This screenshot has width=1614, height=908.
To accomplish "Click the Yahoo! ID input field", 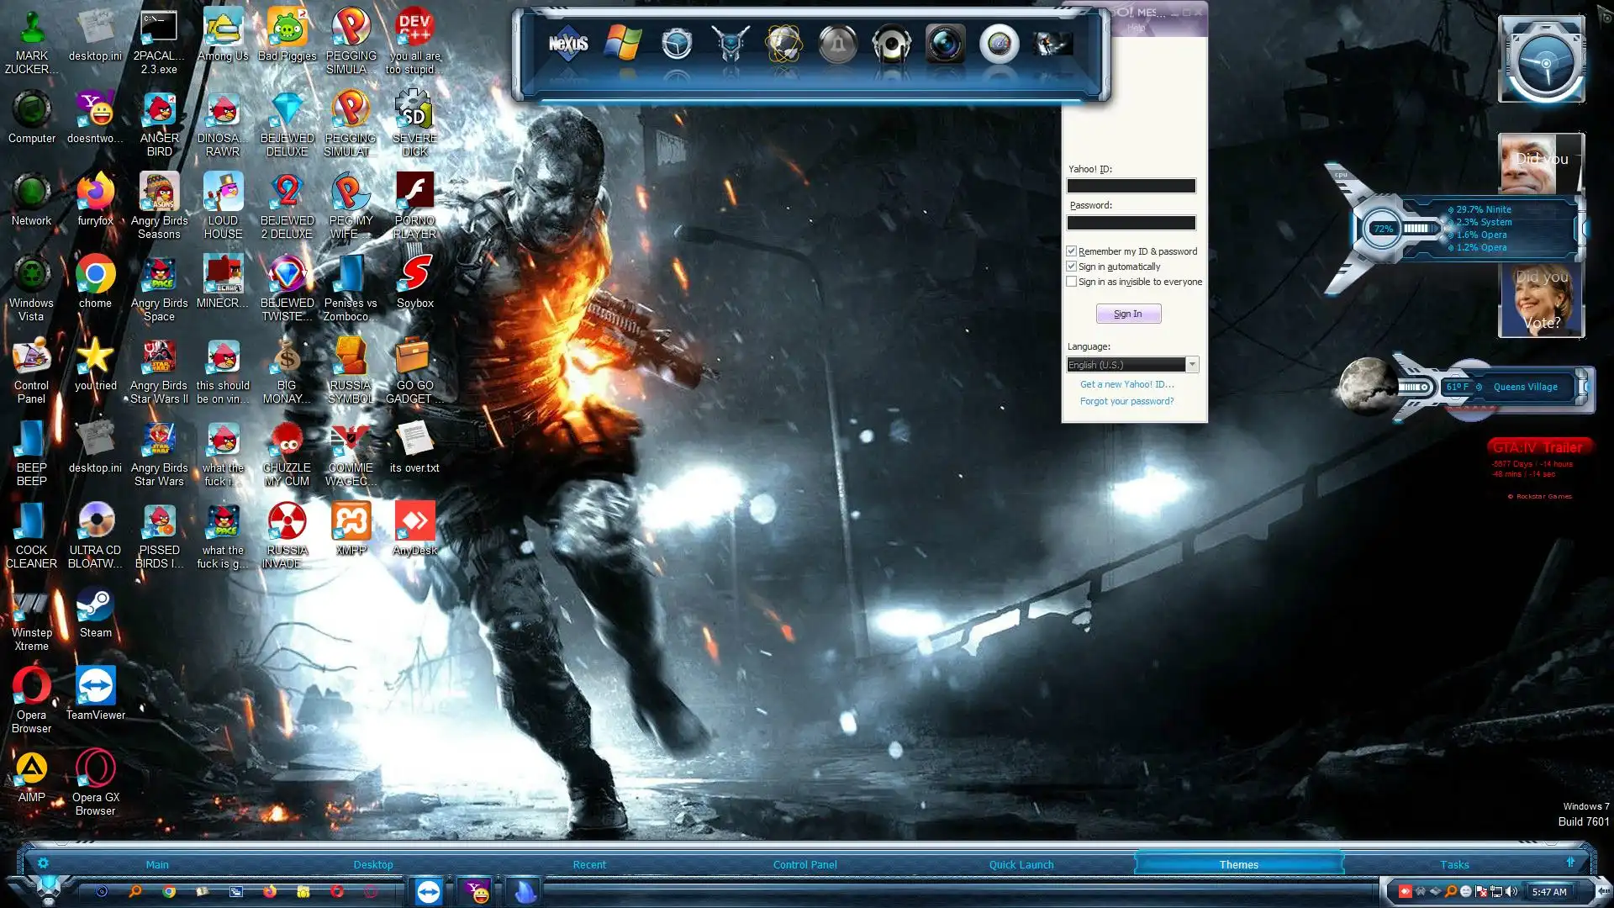I will click(x=1131, y=186).
